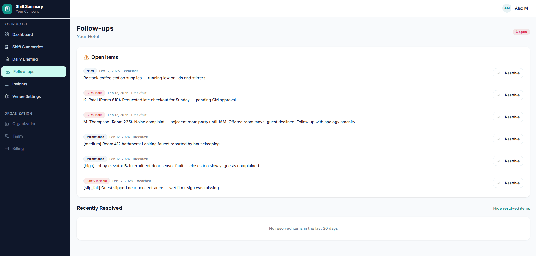Click the Shift Summary app logo

point(7,8)
